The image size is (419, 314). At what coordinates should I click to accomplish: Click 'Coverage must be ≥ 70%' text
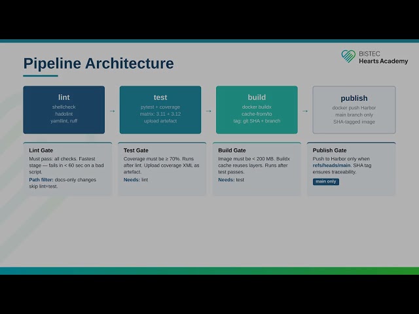point(152,158)
